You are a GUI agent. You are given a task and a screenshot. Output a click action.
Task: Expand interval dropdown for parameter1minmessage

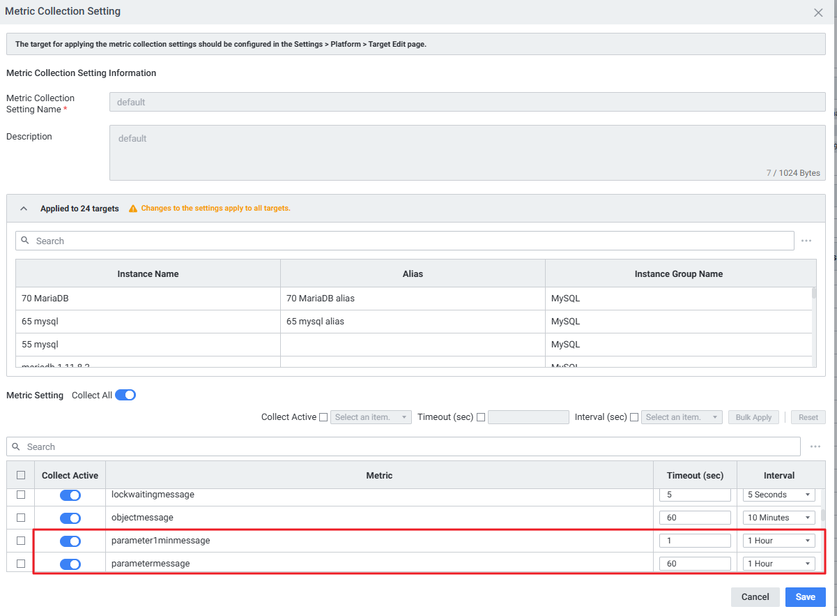coord(778,541)
